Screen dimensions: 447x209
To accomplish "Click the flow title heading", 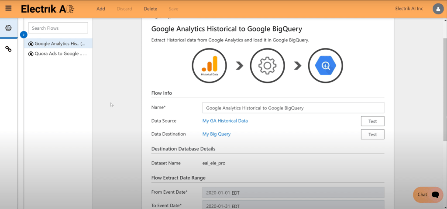I will click(x=227, y=28).
